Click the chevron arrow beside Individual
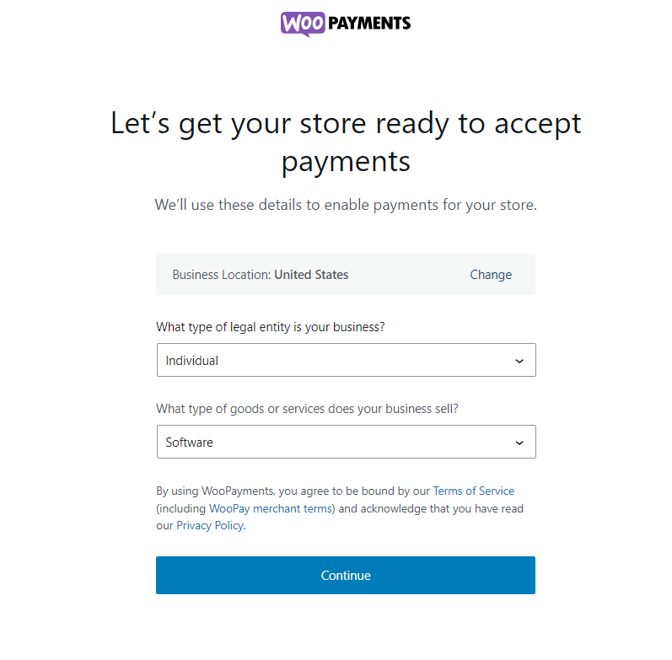Viewport: 672px width, 660px height. pyautogui.click(x=519, y=361)
